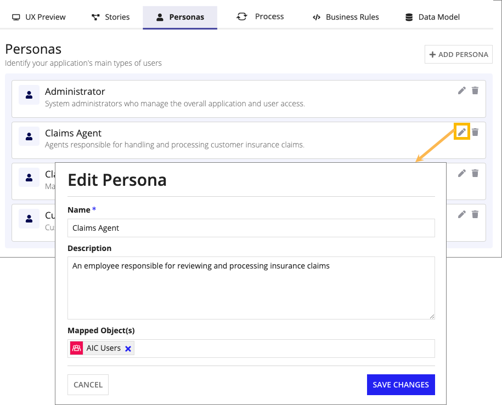The image size is (502, 405).
Task: Click the Claims Agent title in the list
Action: (73, 133)
